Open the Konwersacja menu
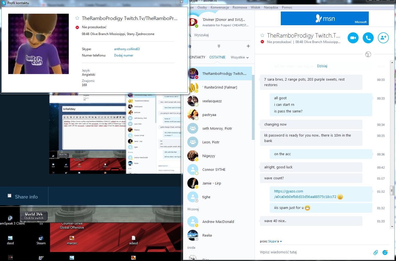Image resolution: width=396 pixels, height=261 pixels. [220, 7]
